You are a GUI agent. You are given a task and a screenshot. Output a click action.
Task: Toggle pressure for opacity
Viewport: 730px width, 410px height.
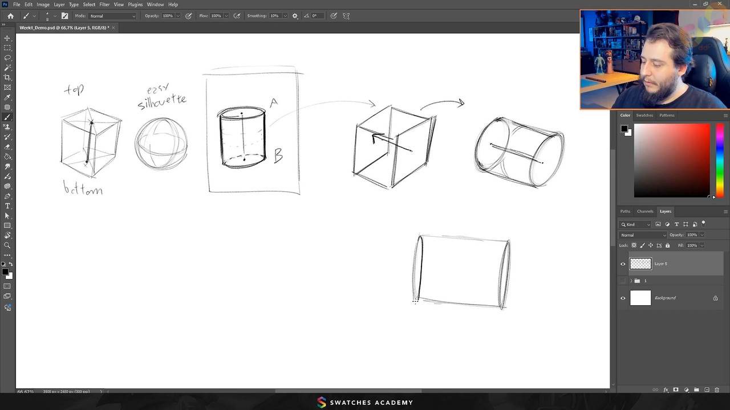(188, 16)
